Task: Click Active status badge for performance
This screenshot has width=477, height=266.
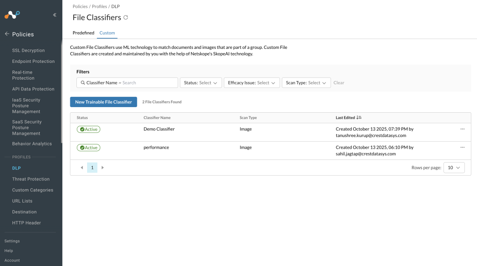Action: pos(89,148)
